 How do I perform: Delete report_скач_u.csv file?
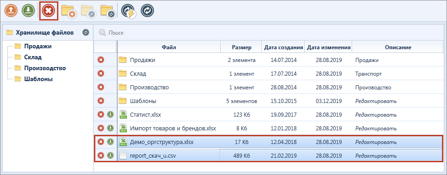point(101,155)
